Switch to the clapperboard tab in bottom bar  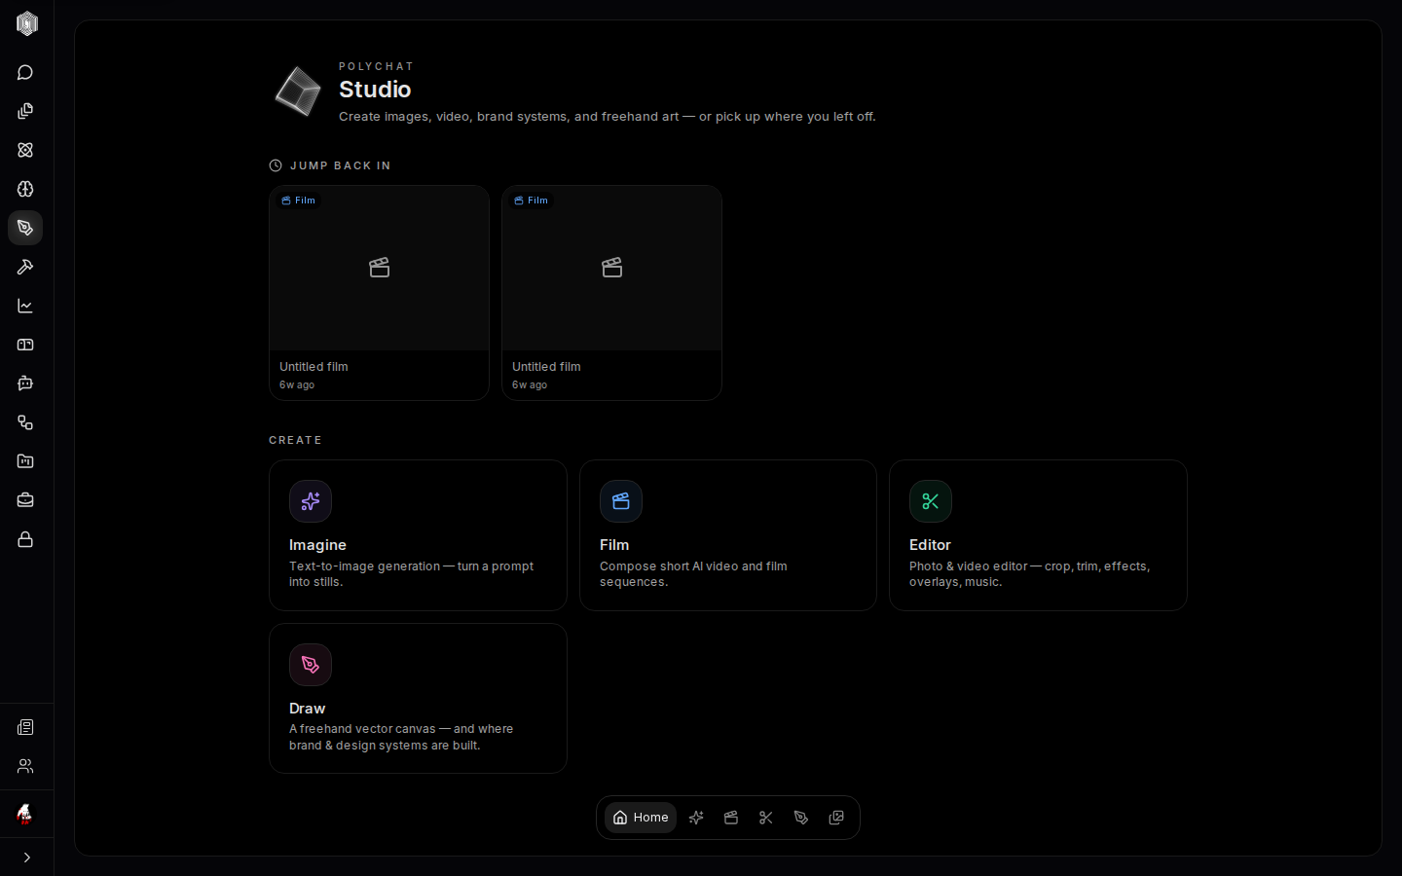(731, 818)
